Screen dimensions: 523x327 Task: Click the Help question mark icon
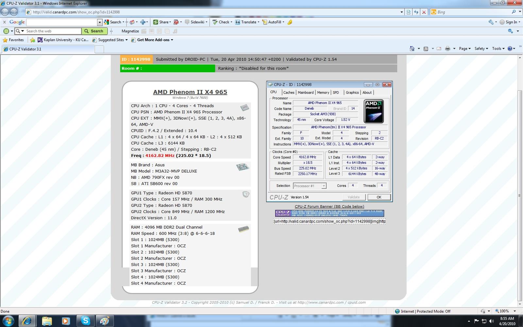(510, 48)
